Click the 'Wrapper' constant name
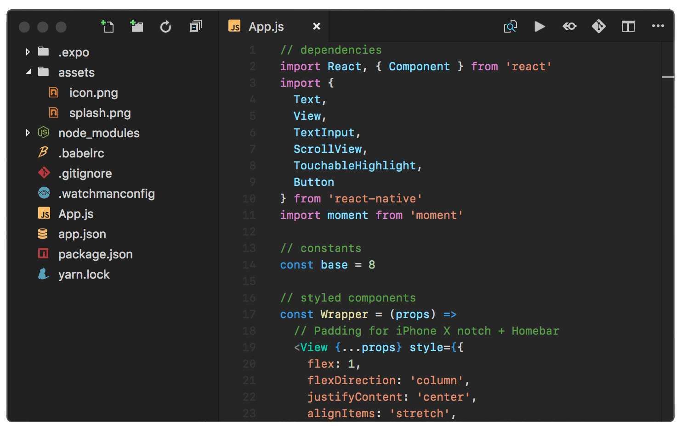 (x=345, y=314)
